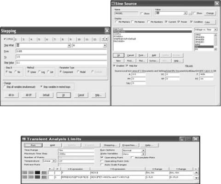Click up arrow of the Sine Source model list scrollbar
The image size is (221, 184).
[x=215, y=35]
